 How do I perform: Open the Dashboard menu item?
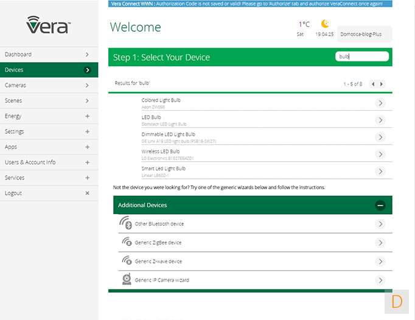click(x=49, y=54)
